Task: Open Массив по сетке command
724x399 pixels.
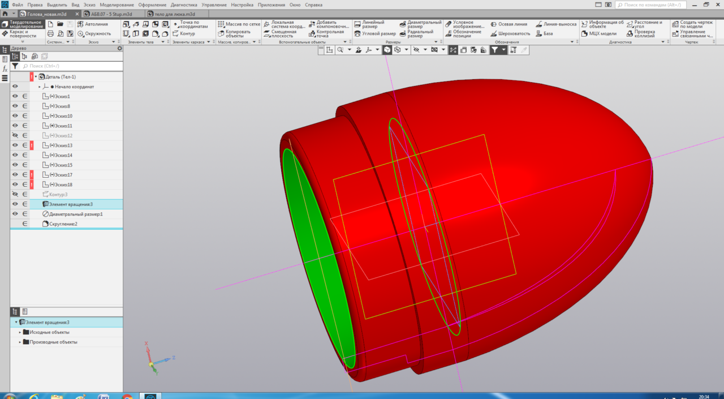Action: pyautogui.click(x=239, y=24)
